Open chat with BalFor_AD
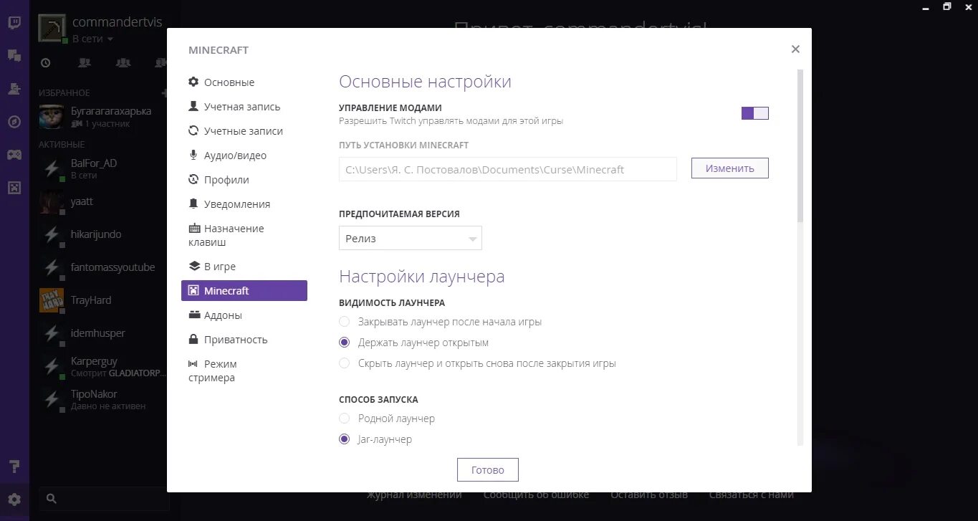 point(104,168)
